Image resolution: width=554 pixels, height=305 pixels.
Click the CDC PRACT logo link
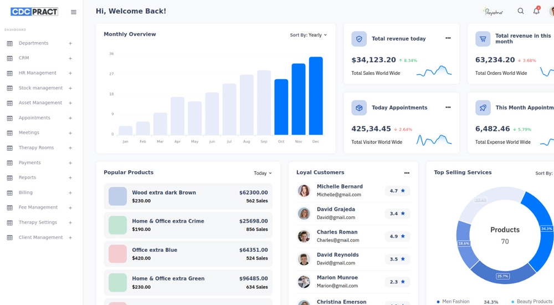pos(34,12)
